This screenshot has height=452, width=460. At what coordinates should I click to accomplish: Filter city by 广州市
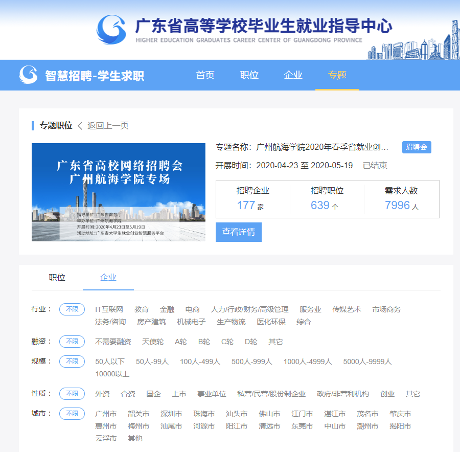pyautogui.click(x=106, y=414)
